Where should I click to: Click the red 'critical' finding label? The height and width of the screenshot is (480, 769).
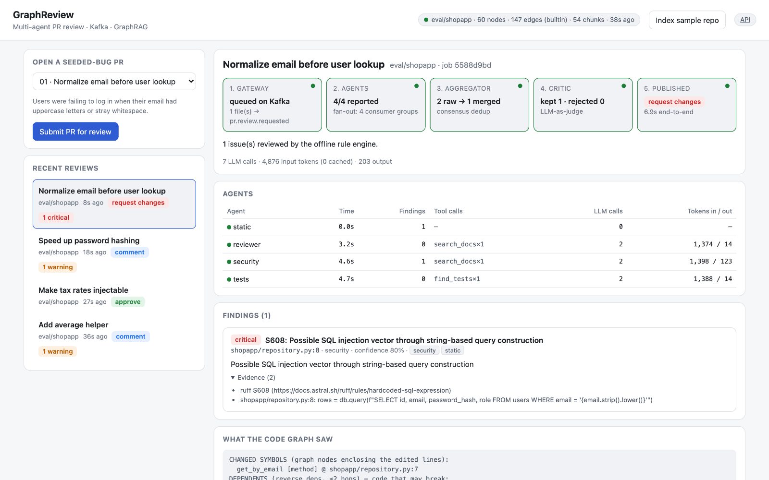tap(246, 340)
